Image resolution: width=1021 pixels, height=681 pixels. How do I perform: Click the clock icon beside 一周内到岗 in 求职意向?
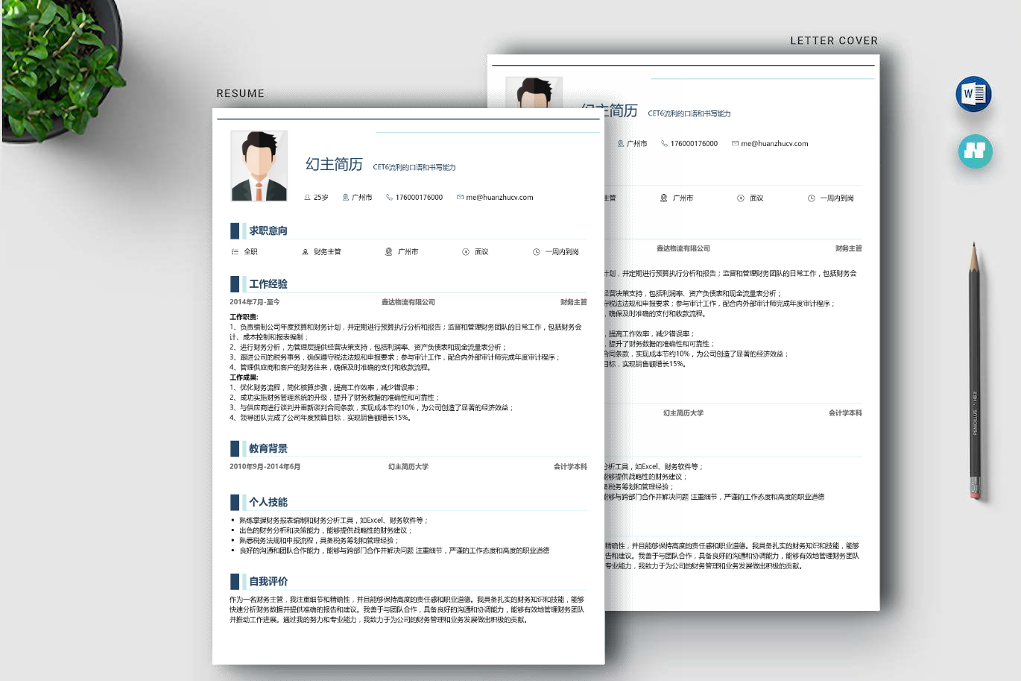536,252
